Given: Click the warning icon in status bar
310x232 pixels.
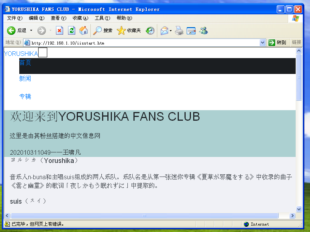Looking at the screenshot, I should pos(7,224).
